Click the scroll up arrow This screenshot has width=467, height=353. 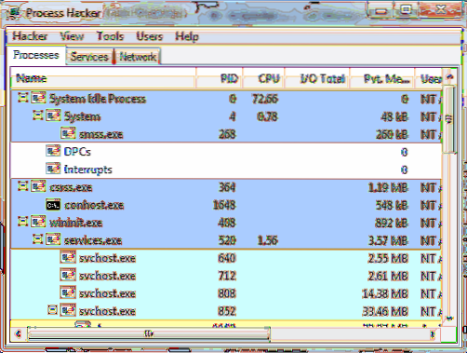(x=449, y=76)
